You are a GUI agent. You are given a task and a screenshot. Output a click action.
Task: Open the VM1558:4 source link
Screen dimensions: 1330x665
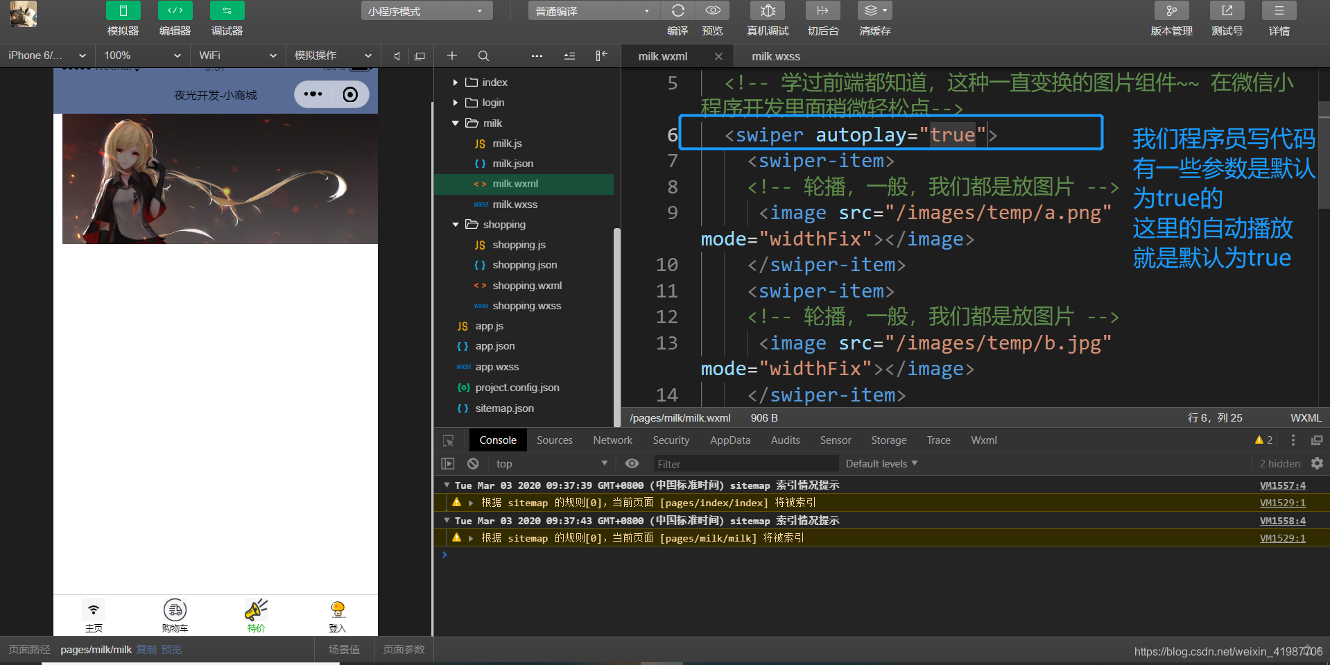point(1282,521)
